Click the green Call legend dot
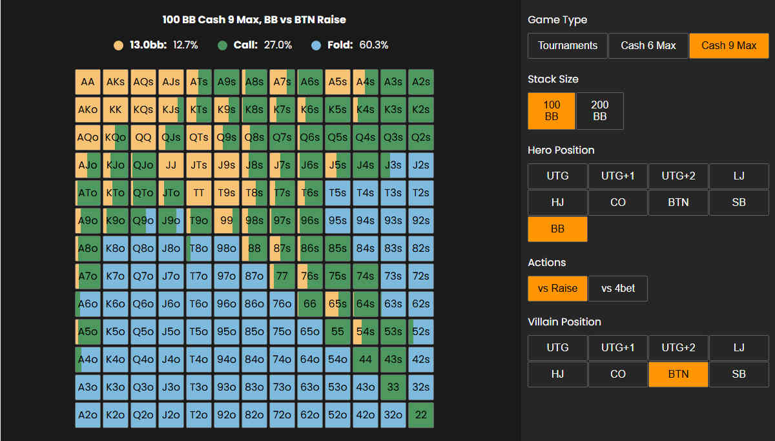Image resolution: width=775 pixels, height=441 pixels. click(x=222, y=45)
